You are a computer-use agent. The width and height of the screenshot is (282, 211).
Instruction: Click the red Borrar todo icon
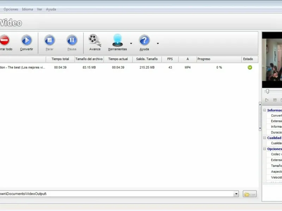click(4, 40)
